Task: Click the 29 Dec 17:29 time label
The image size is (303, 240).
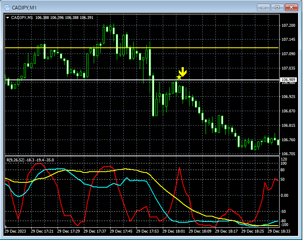Action: 68,231
